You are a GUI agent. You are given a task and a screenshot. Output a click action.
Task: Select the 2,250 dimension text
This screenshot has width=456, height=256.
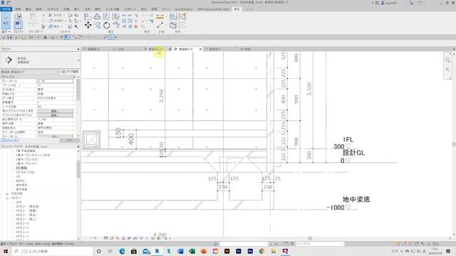[162, 96]
